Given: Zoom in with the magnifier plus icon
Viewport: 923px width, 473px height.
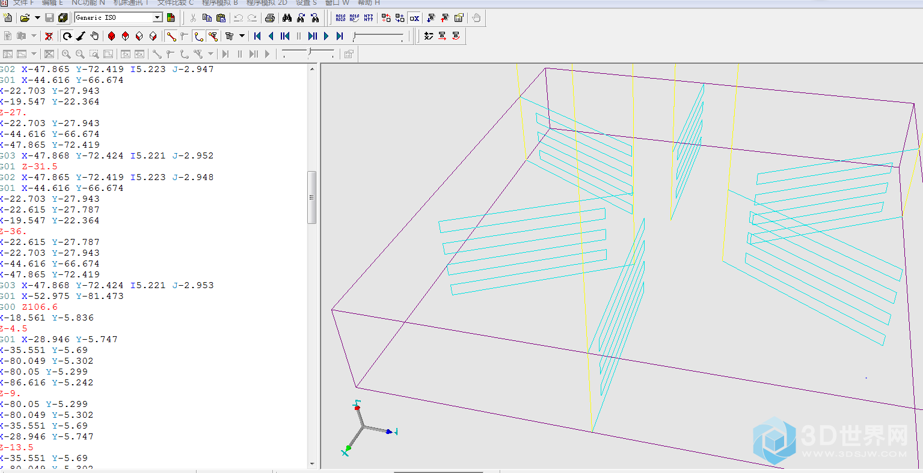Looking at the screenshot, I should point(66,54).
